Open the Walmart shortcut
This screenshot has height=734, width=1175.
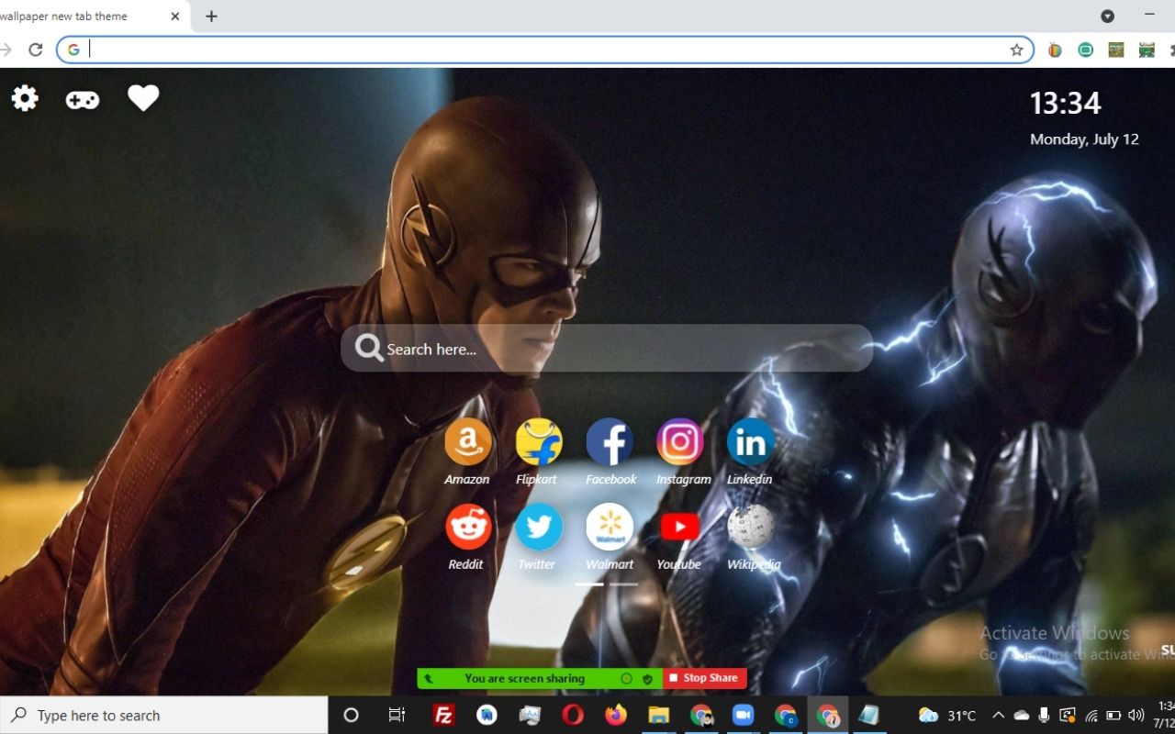coord(610,527)
